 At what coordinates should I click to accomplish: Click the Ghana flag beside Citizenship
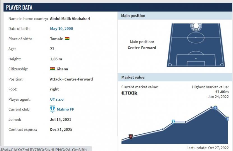pos(52,69)
